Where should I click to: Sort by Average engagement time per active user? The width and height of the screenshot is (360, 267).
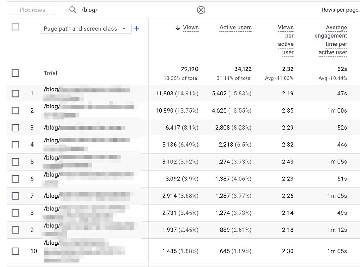330,39
